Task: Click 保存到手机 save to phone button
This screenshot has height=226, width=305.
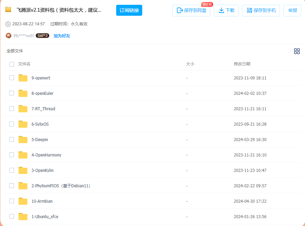Action: (x=261, y=11)
